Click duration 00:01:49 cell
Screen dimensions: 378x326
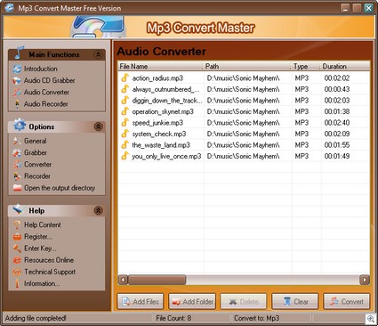(337, 156)
